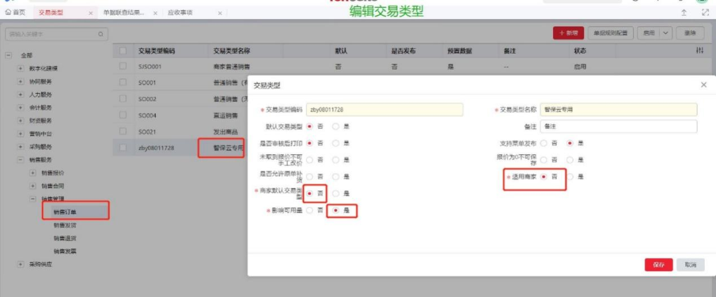
Task: Open the dropdown arrow beside 启用
Action: tap(666, 33)
